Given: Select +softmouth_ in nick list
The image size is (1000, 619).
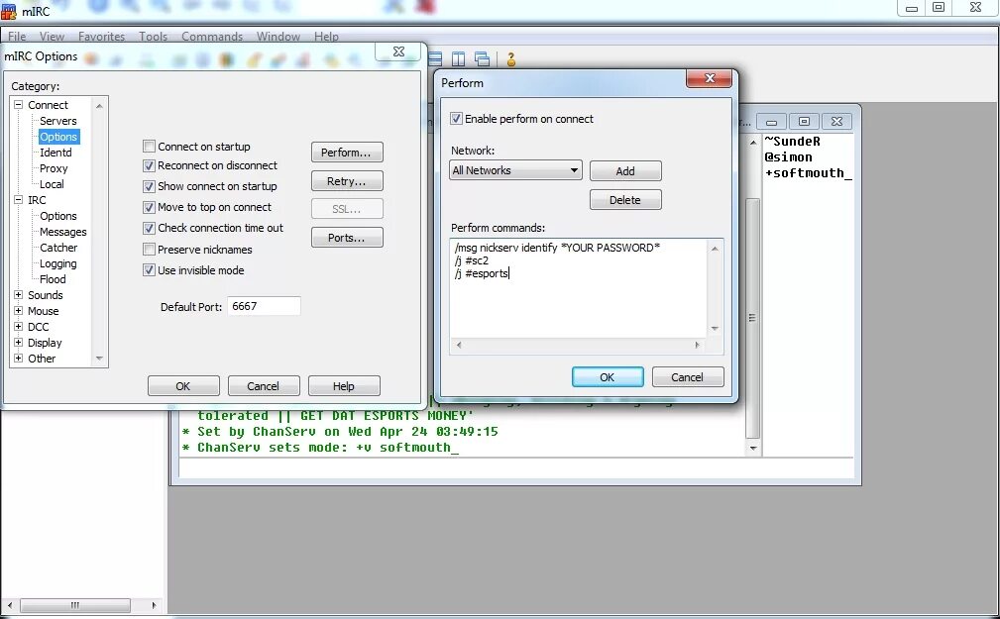Looking at the screenshot, I should 809,173.
